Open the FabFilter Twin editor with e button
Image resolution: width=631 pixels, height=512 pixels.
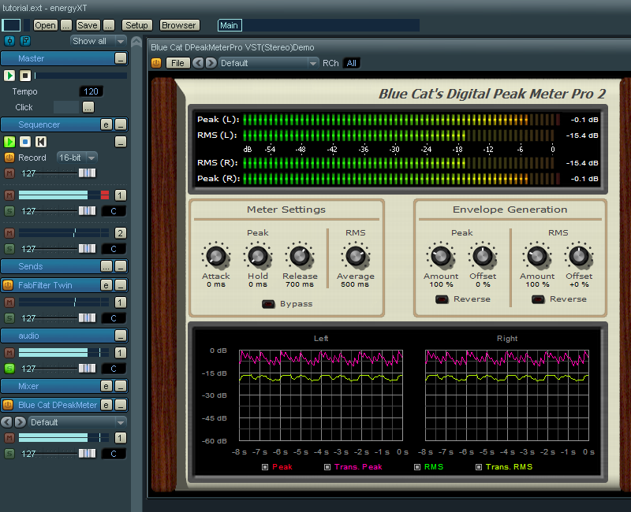106,285
